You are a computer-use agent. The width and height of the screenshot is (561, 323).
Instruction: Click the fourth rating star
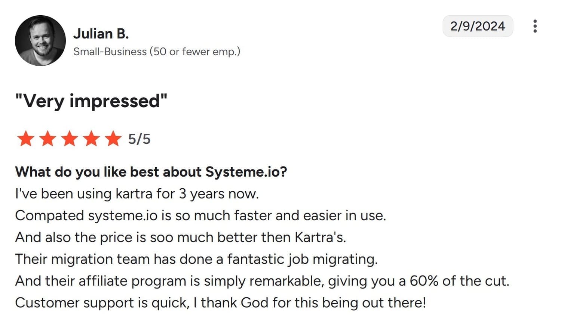pyautogui.click(x=91, y=139)
